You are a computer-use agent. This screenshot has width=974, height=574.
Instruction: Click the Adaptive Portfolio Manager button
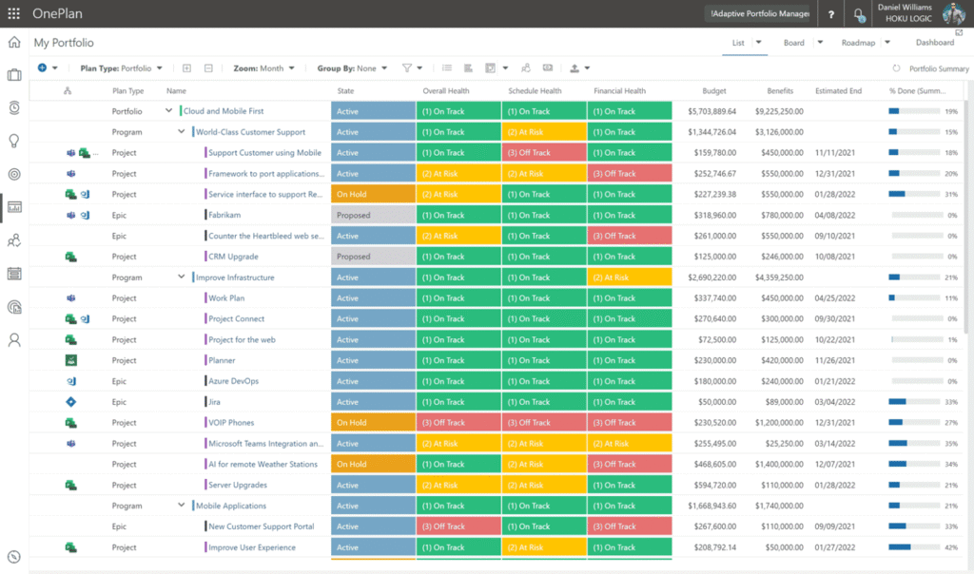[x=756, y=13]
